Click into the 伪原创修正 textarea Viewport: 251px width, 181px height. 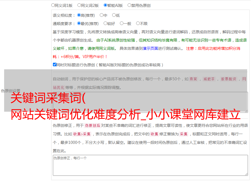(150, 165)
